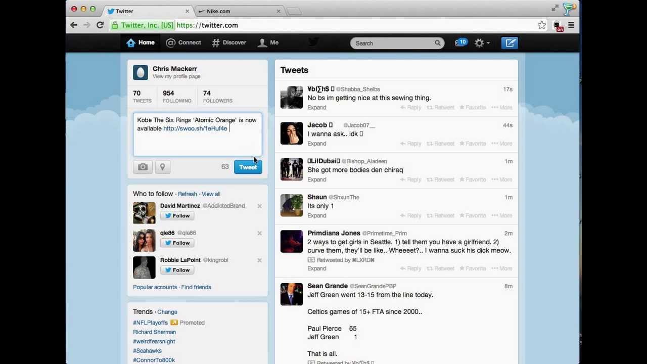647x364 pixels.
Task: Open the Home tab
Action: (141, 42)
